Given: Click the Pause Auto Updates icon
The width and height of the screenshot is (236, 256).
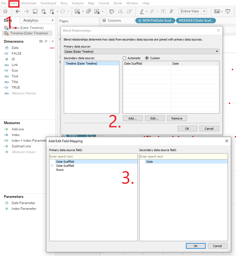Looking at the screenshot, I should pyautogui.click(x=51, y=11).
